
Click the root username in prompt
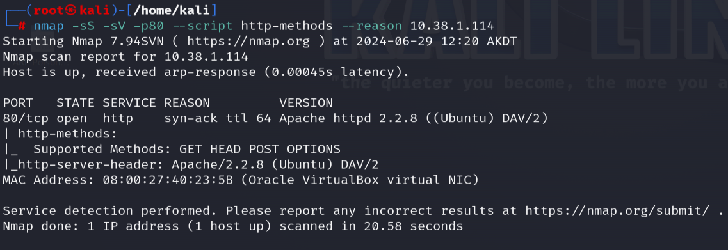click(x=48, y=10)
